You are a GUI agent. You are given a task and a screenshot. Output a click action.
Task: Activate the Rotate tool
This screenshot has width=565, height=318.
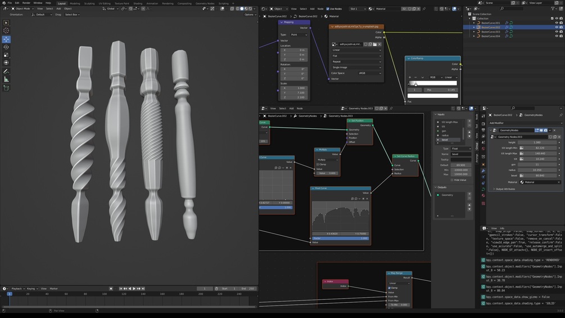click(x=6, y=47)
